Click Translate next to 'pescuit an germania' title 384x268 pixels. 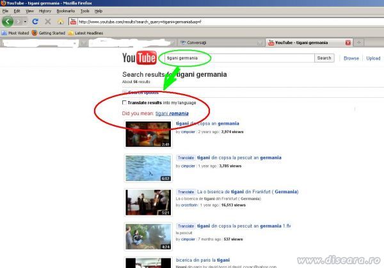pos(186,157)
